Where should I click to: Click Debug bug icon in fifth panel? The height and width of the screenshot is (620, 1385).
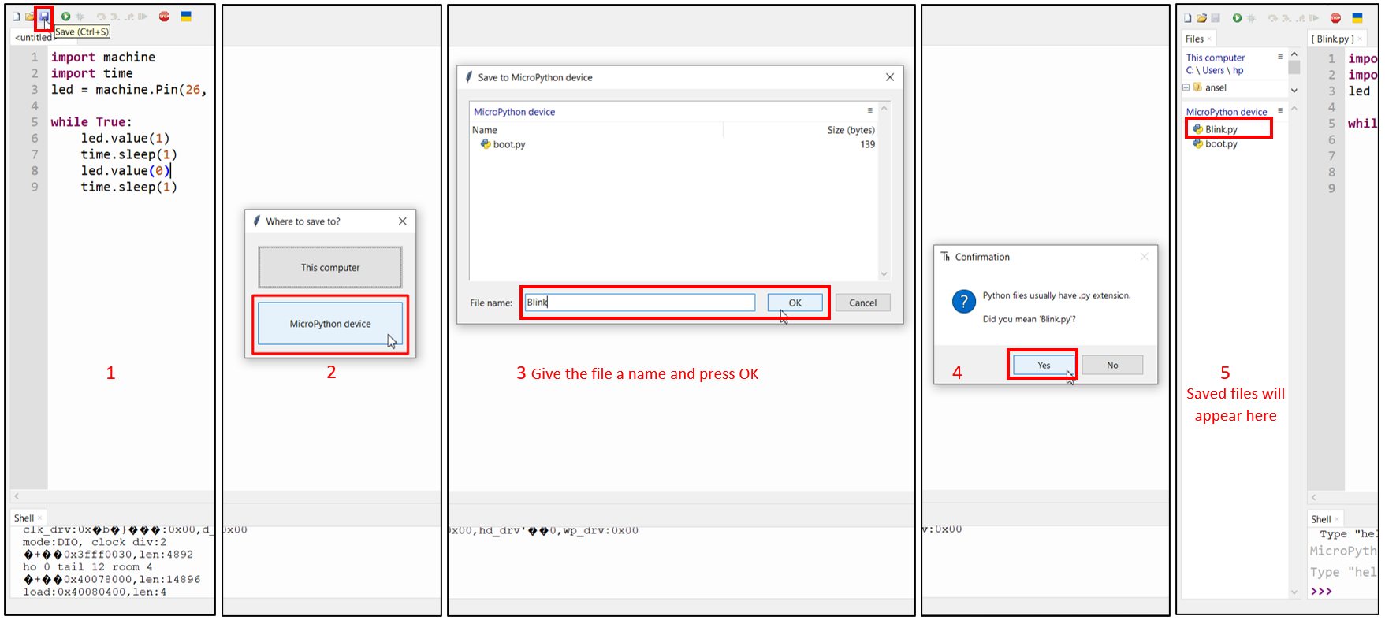coord(1251,18)
